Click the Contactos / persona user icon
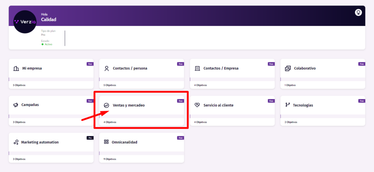This screenshot has height=172, width=374. [107, 68]
